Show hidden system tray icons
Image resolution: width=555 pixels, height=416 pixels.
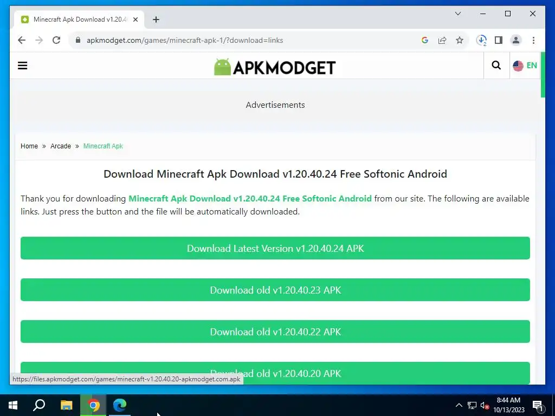(x=459, y=405)
